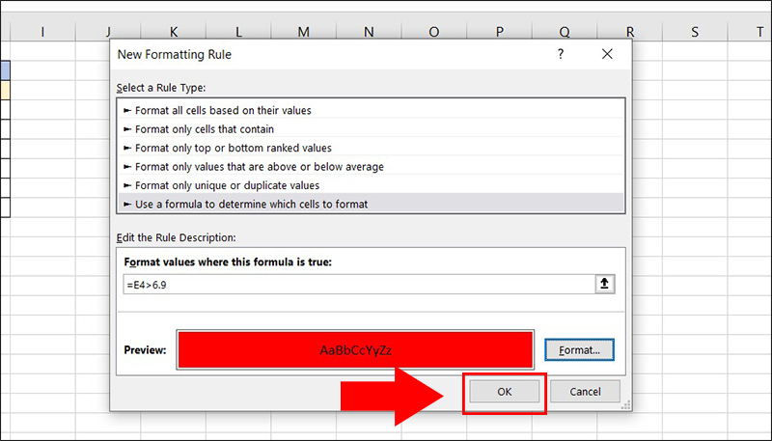Click the collapse dialog range selector icon

[605, 284]
